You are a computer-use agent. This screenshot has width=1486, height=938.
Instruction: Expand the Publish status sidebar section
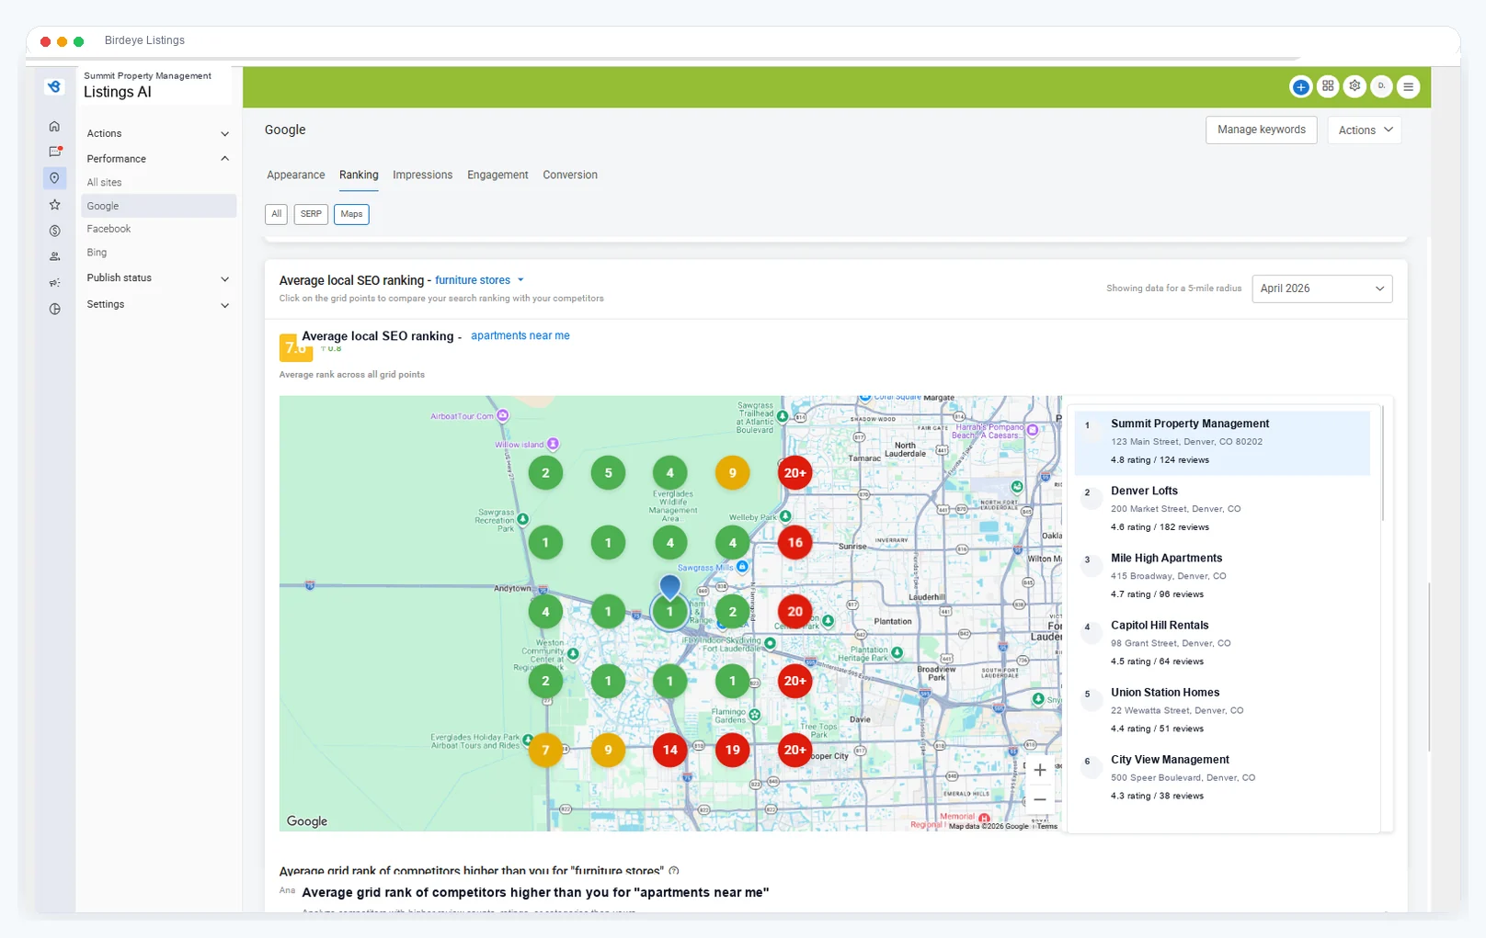pyautogui.click(x=158, y=277)
